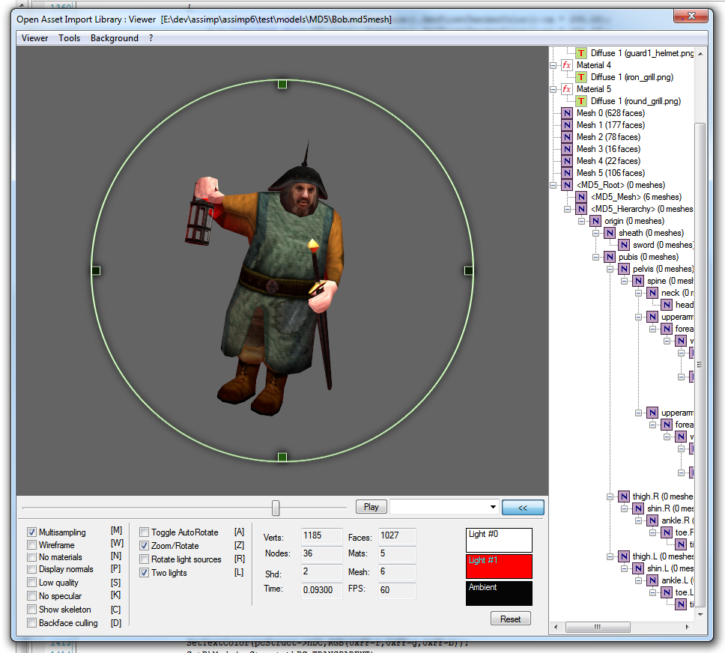Click the texture icon for Diffuse 1 (round_grill.png)
Screen dimensions: 725x653
click(581, 101)
